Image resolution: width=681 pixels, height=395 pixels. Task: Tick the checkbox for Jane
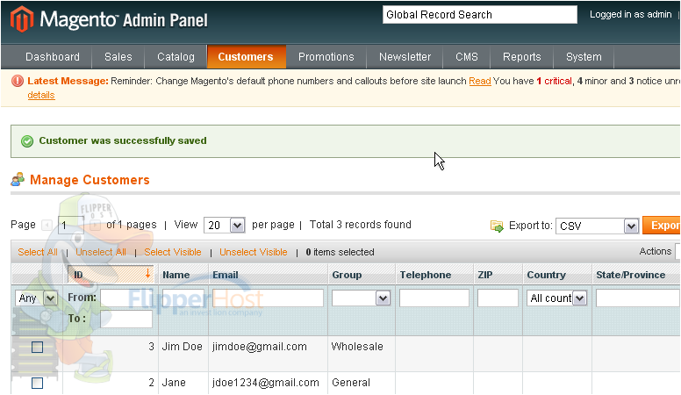[38, 383]
